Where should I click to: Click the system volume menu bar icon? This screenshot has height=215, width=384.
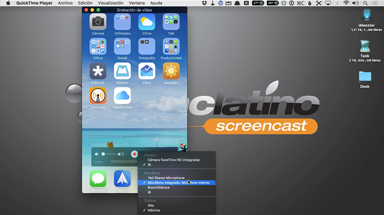click(355, 3)
